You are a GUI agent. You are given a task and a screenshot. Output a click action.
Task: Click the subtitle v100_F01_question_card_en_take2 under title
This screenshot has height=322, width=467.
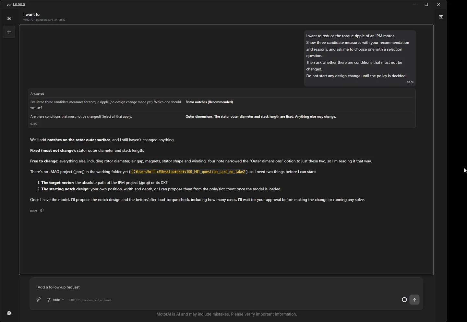tap(44, 20)
